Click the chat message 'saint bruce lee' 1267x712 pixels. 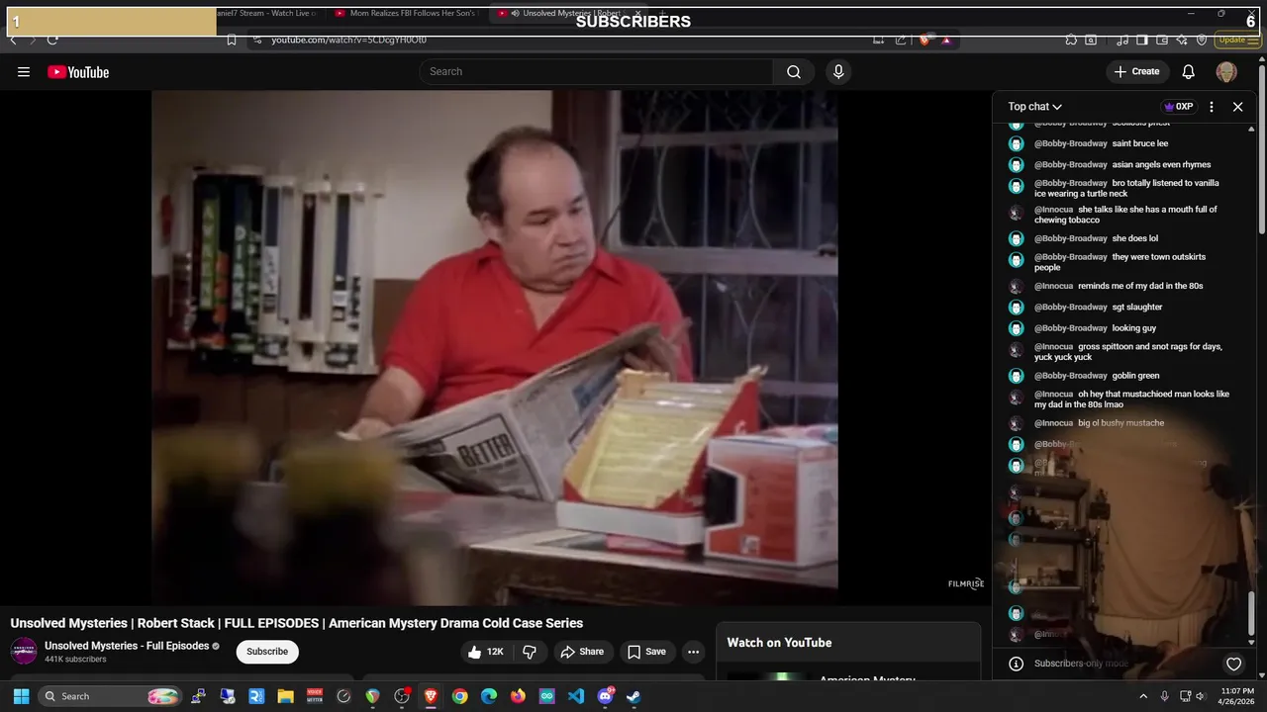1139,143
